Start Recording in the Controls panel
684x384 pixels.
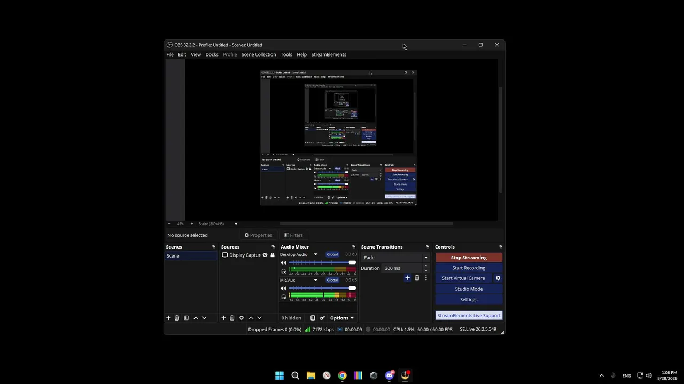tap(469, 268)
